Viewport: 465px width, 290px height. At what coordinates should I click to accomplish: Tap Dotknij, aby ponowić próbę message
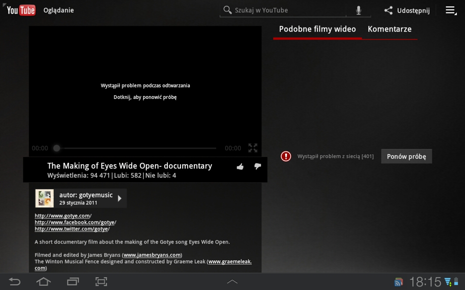click(145, 97)
